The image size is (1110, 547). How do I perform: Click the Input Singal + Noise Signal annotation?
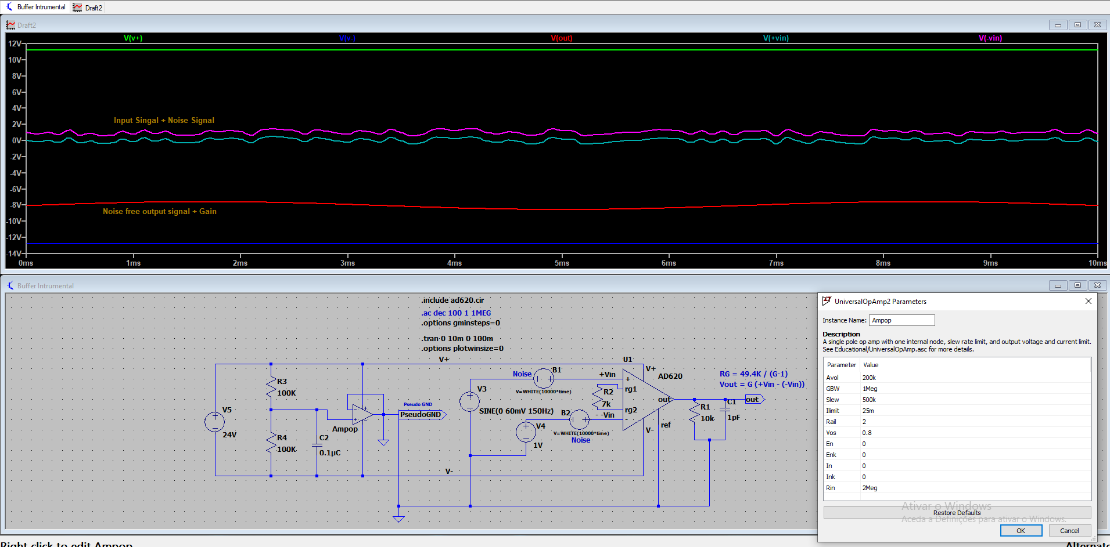pyautogui.click(x=164, y=121)
